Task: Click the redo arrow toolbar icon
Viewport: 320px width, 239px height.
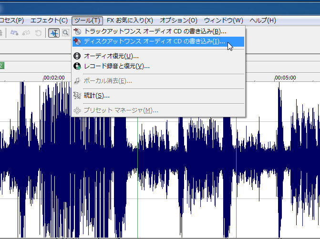Action: click(x=26, y=32)
